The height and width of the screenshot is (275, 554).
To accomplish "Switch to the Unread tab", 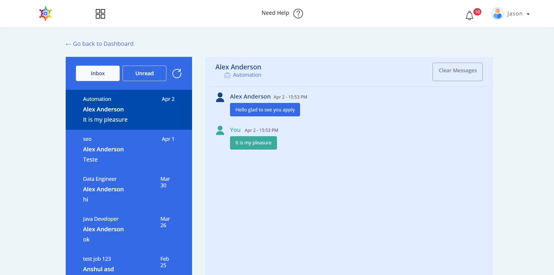I will pos(144,73).
